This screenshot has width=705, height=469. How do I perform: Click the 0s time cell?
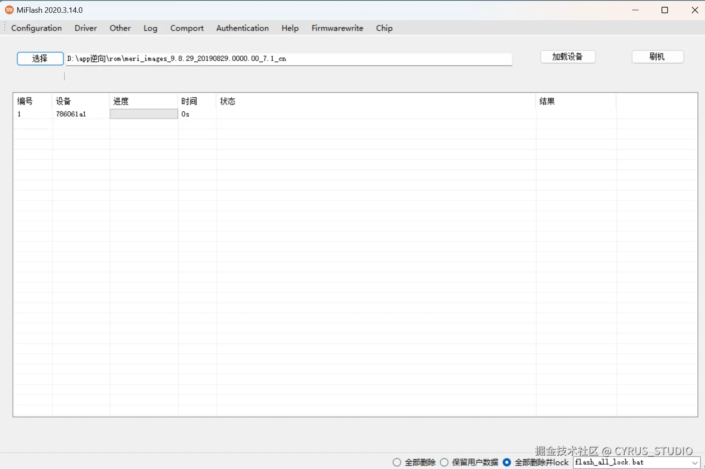(x=185, y=114)
